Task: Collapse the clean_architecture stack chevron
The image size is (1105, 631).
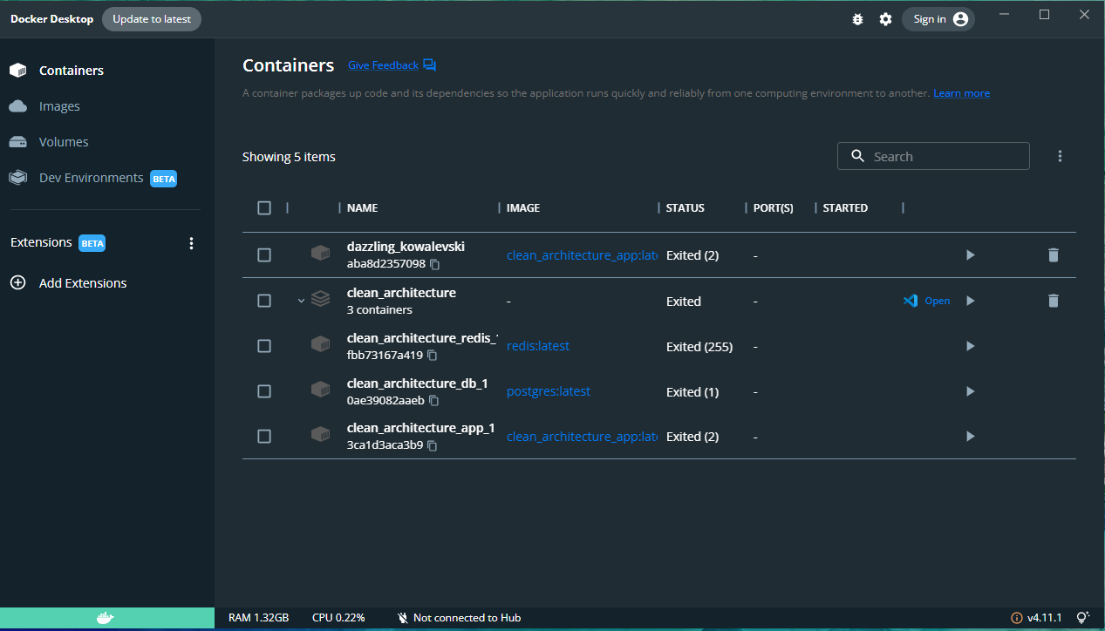Action: pos(301,301)
